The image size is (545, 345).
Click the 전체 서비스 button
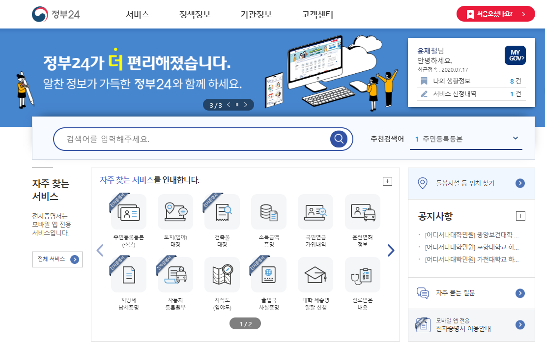click(x=57, y=259)
